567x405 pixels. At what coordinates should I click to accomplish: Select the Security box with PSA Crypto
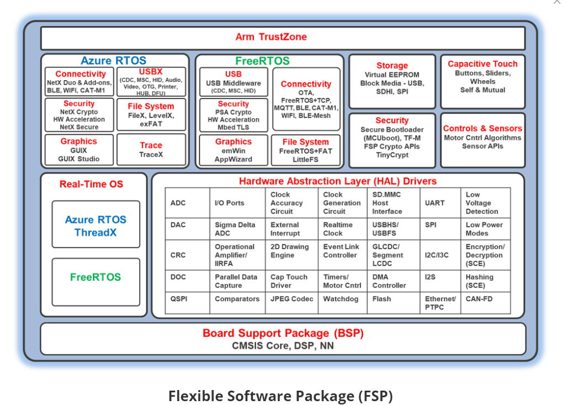(234, 115)
